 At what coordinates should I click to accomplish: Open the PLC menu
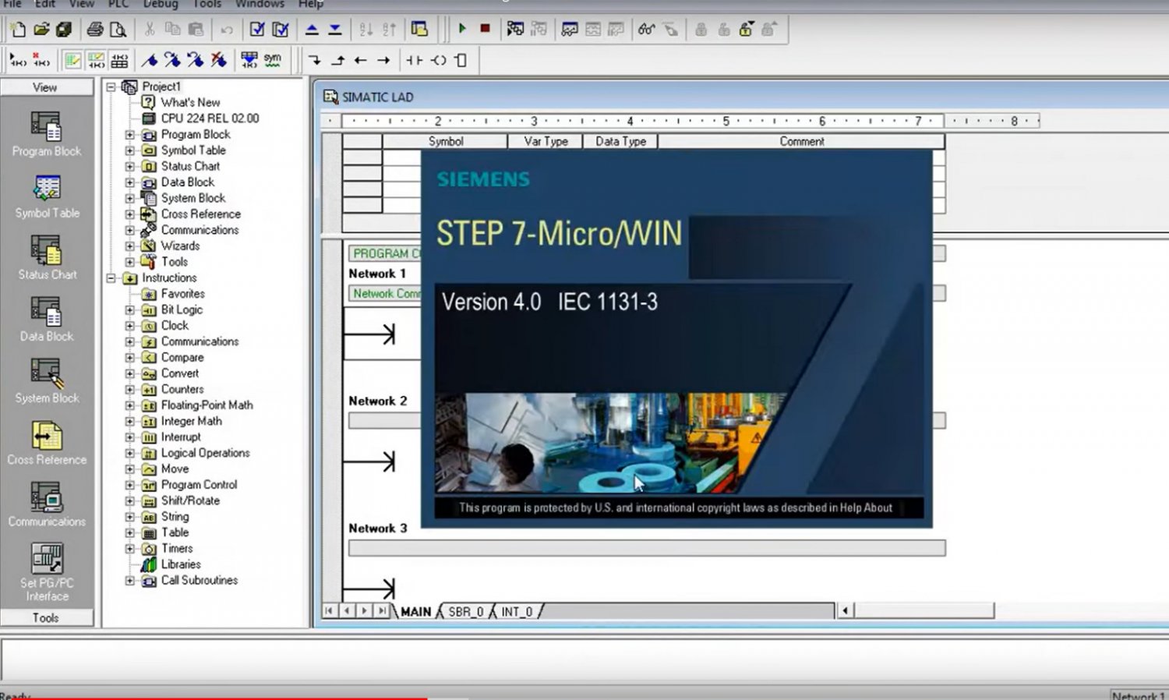coord(118,4)
